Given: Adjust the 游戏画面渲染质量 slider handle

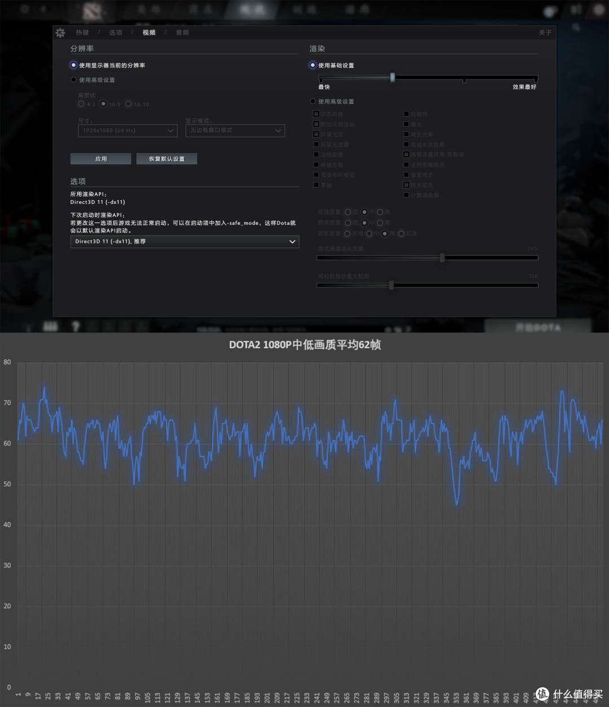Looking at the screenshot, I should [442, 258].
